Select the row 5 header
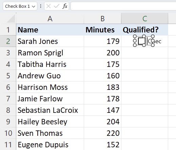Screen dimensions: 176x150 (x=8, y=76)
